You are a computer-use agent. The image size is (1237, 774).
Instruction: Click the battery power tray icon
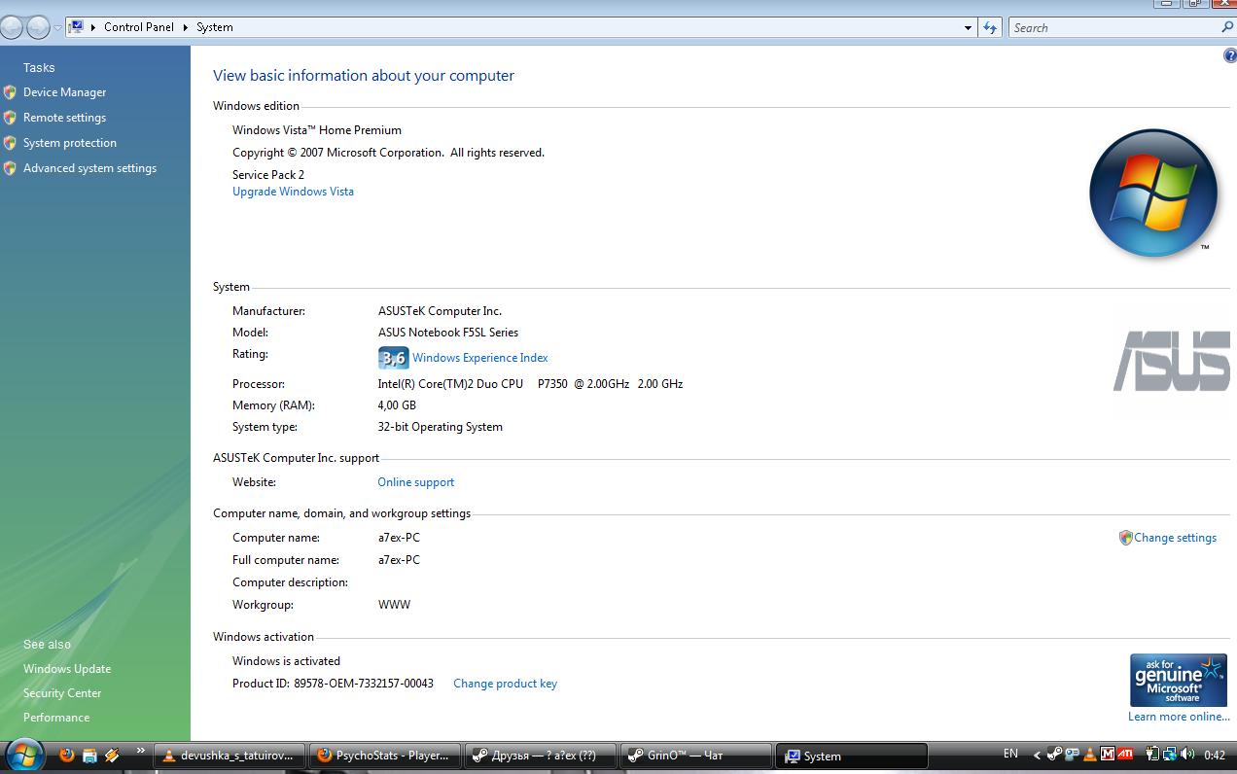pyautogui.click(x=1152, y=755)
